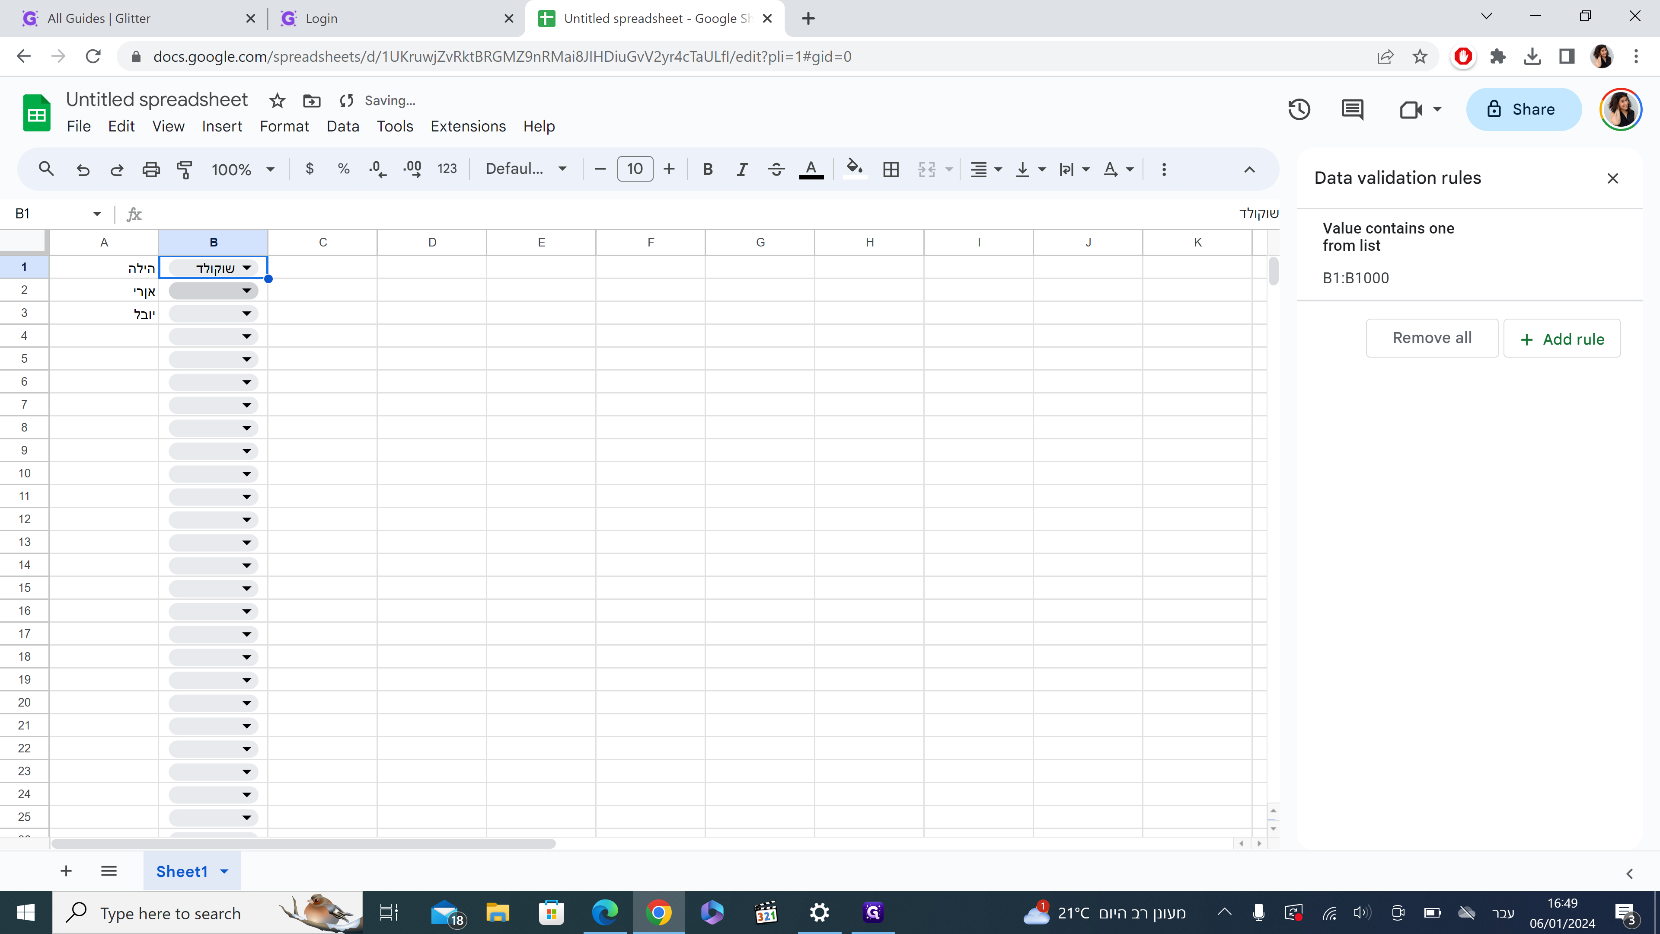The image size is (1660, 934).
Task: Open the B1:B1000 validation rule
Action: (x=1469, y=254)
